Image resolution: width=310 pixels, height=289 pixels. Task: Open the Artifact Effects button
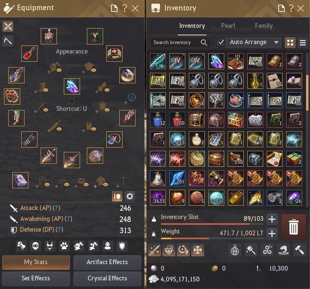tap(107, 262)
